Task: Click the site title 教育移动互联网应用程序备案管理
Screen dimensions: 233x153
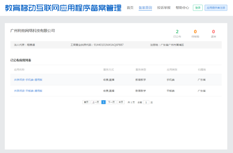Action: pyautogui.click(x=63, y=8)
